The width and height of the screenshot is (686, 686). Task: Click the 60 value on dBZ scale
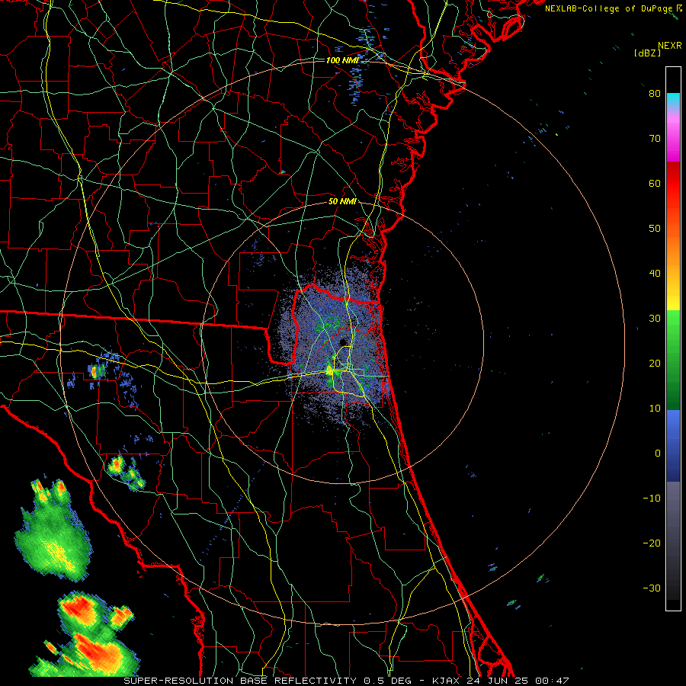point(655,183)
